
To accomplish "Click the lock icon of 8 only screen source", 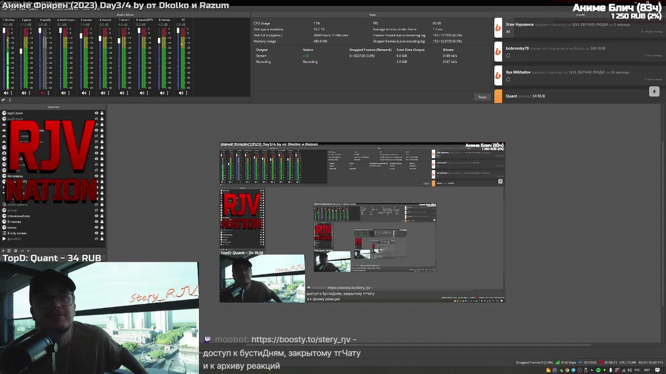I will coord(102,233).
